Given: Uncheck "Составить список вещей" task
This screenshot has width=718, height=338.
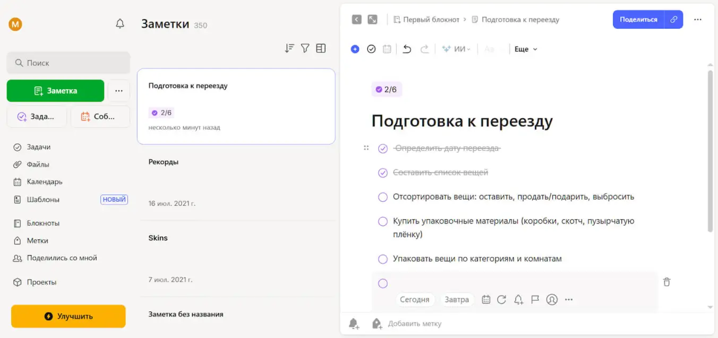Looking at the screenshot, I should click(383, 173).
